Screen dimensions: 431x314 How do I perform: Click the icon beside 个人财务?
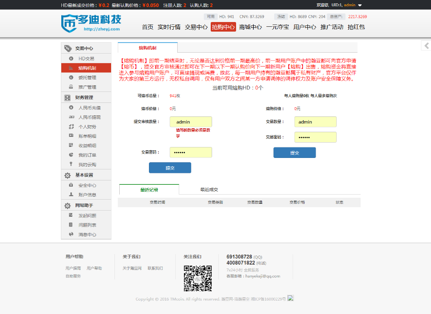click(71, 127)
